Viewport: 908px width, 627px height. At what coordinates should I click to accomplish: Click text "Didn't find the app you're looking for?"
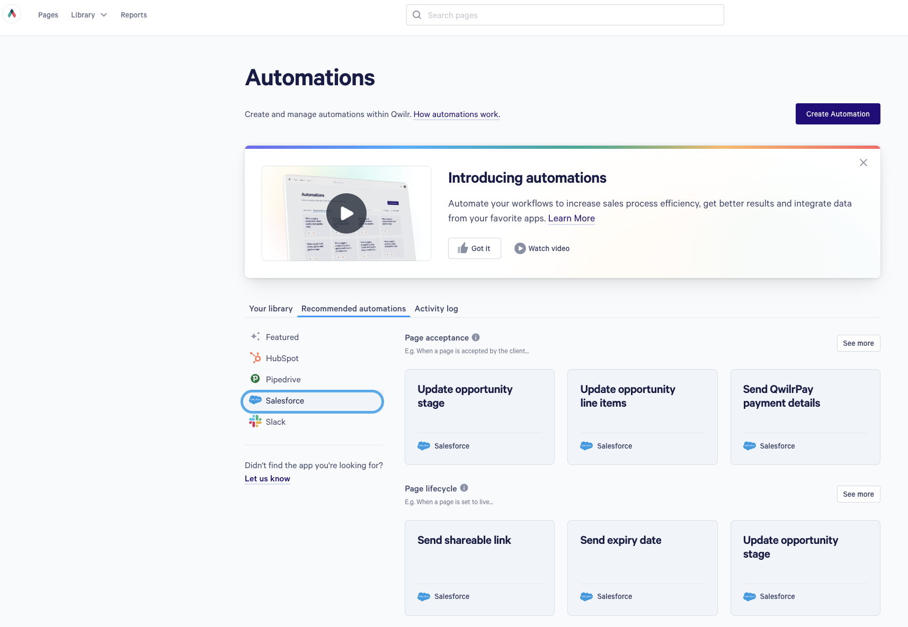pyautogui.click(x=314, y=465)
